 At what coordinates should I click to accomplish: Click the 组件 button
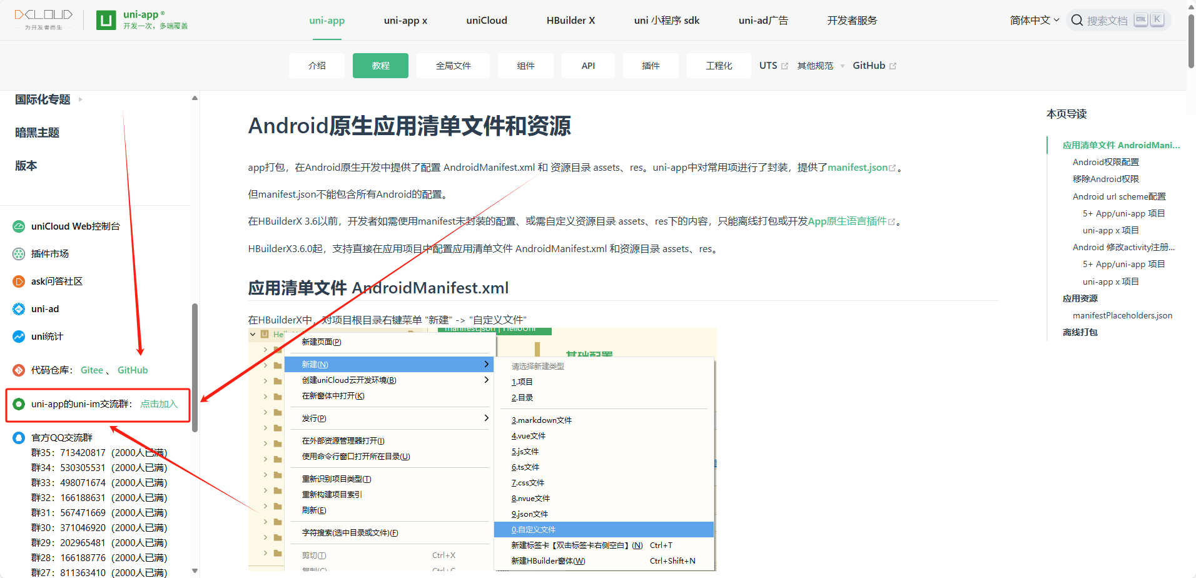525,66
